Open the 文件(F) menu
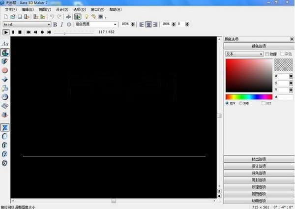Image resolution: width=295 pixels, height=209 pixels. (10, 9)
